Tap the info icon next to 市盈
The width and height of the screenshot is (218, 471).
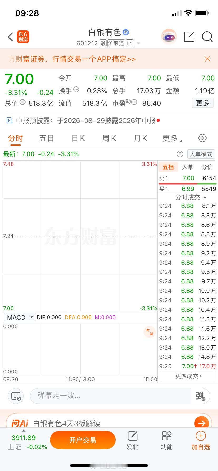pyautogui.click(x=134, y=102)
